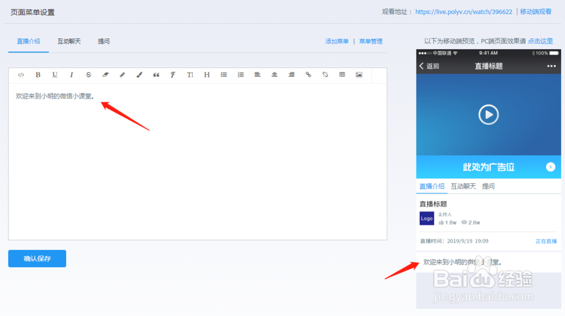The image size is (565, 316).
Task: Switch to the 互动聊天 tab in editor
Action: click(x=69, y=41)
